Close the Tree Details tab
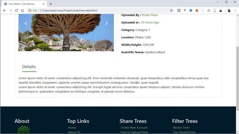The image size is (239, 134). pos(44,4)
